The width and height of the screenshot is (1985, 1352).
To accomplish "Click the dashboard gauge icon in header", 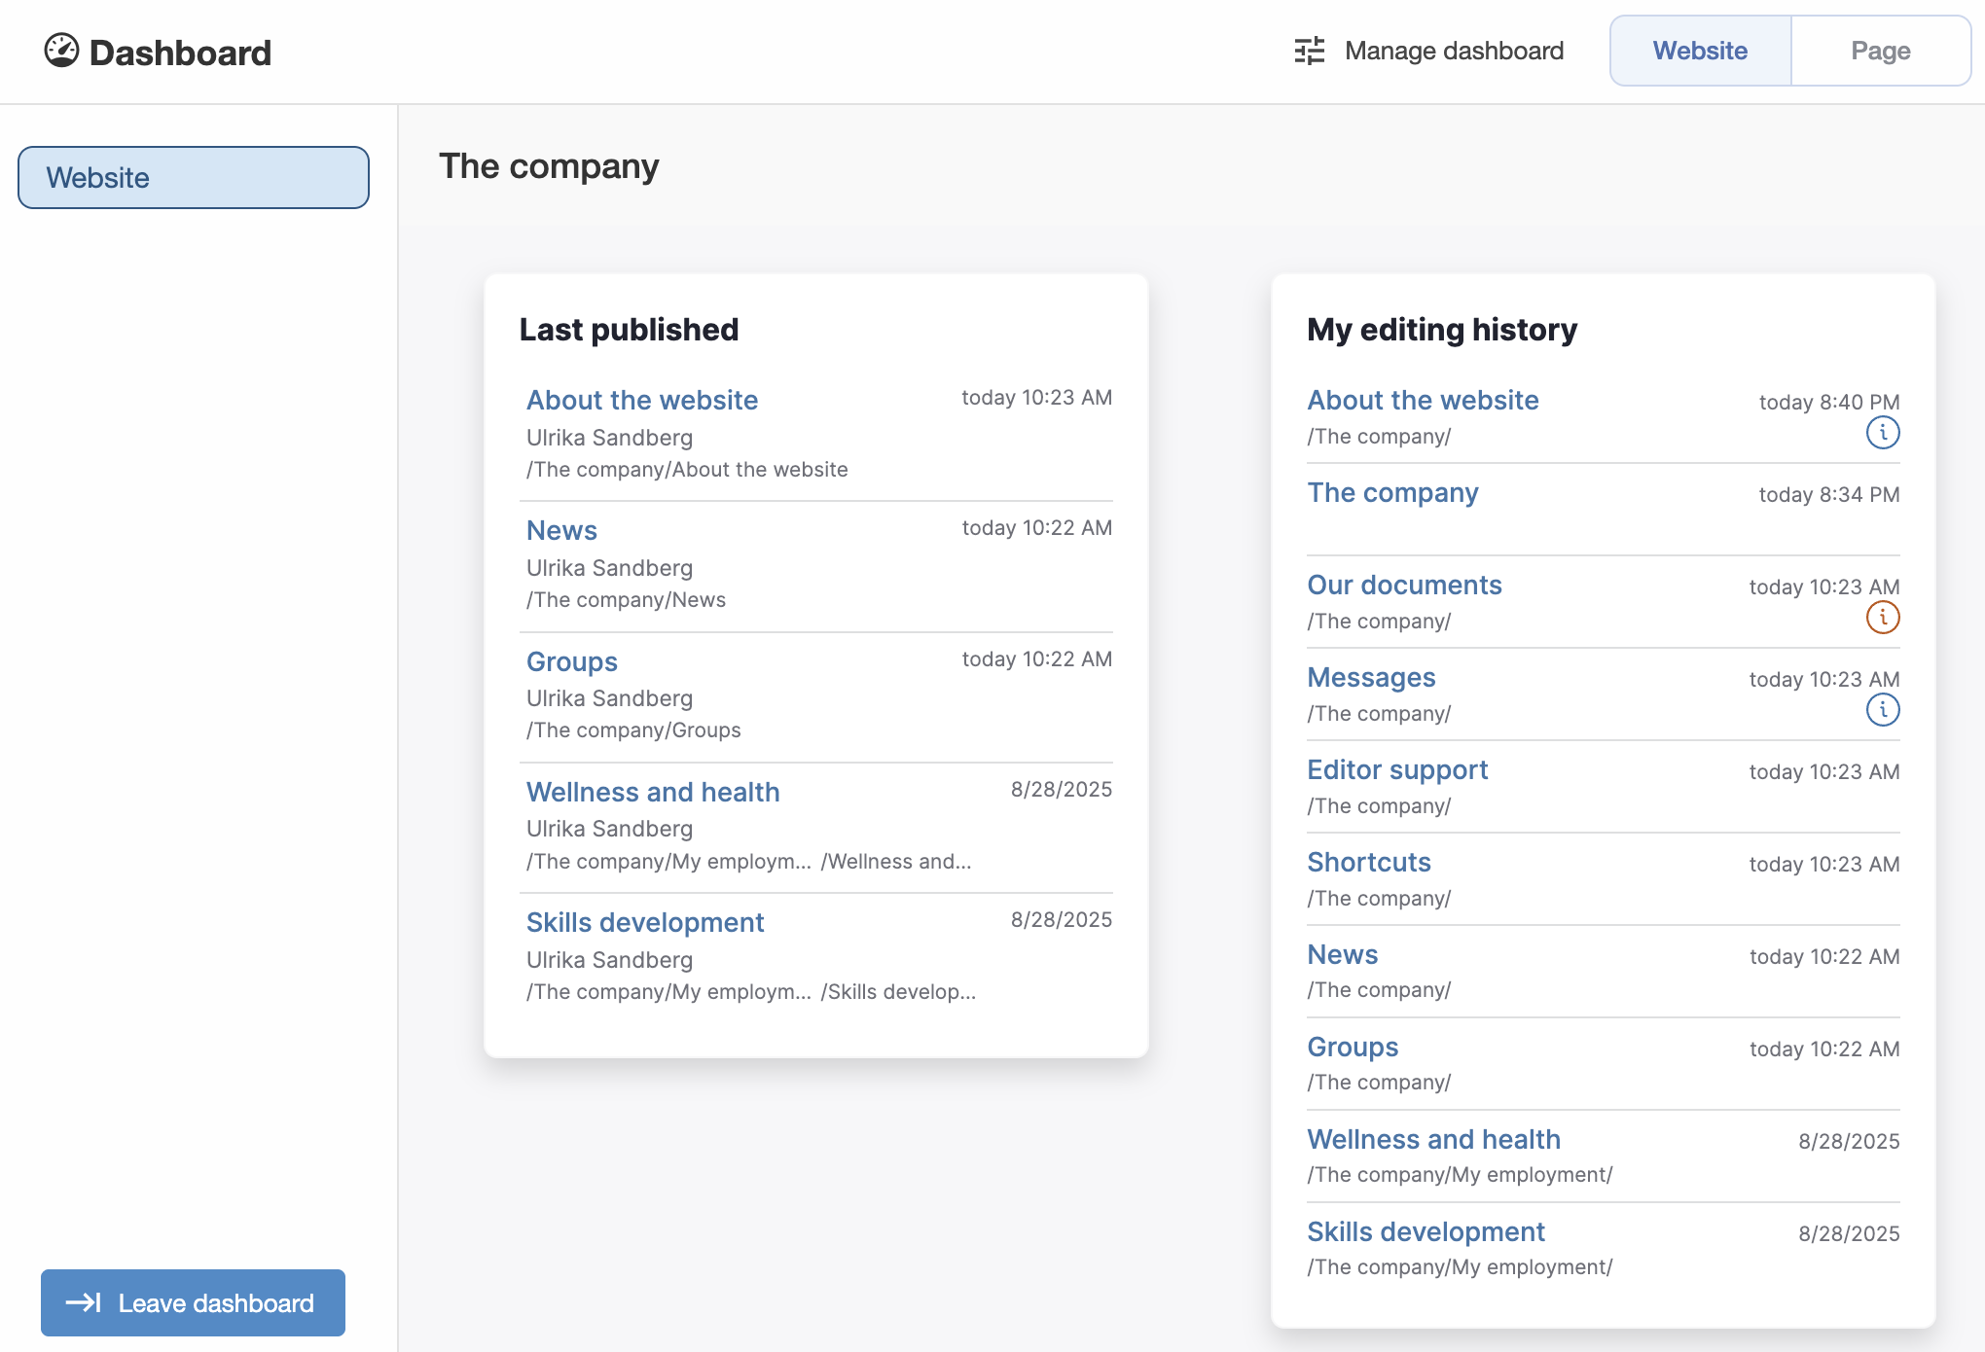I will pyautogui.click(x=61, y=51).
